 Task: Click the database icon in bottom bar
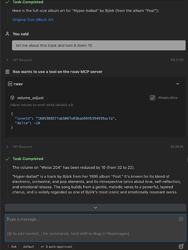pyautogui.click(x=181, y=246)
